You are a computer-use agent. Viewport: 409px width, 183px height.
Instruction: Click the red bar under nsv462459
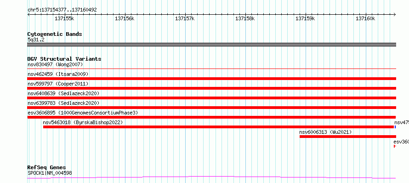coord(211,79)
